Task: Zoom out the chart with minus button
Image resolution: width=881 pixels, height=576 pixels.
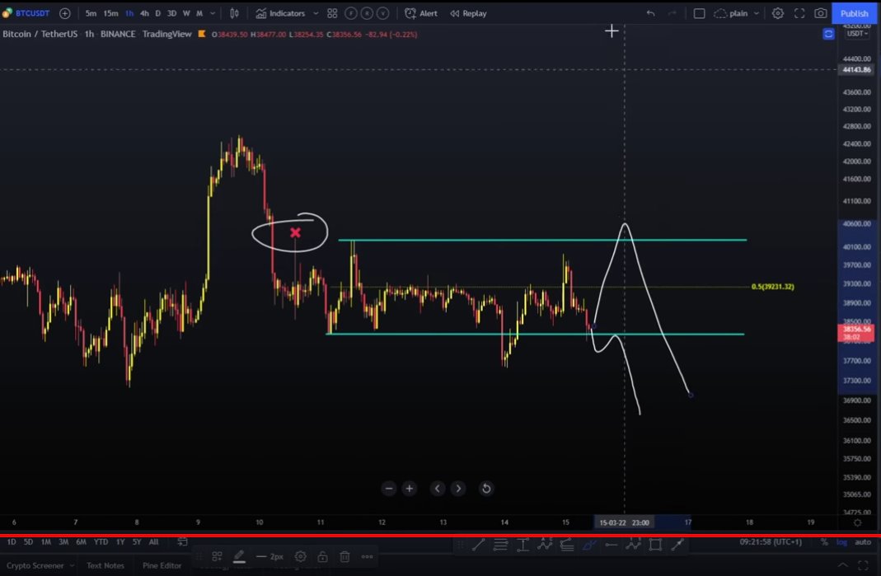Action: click(388, 489)
